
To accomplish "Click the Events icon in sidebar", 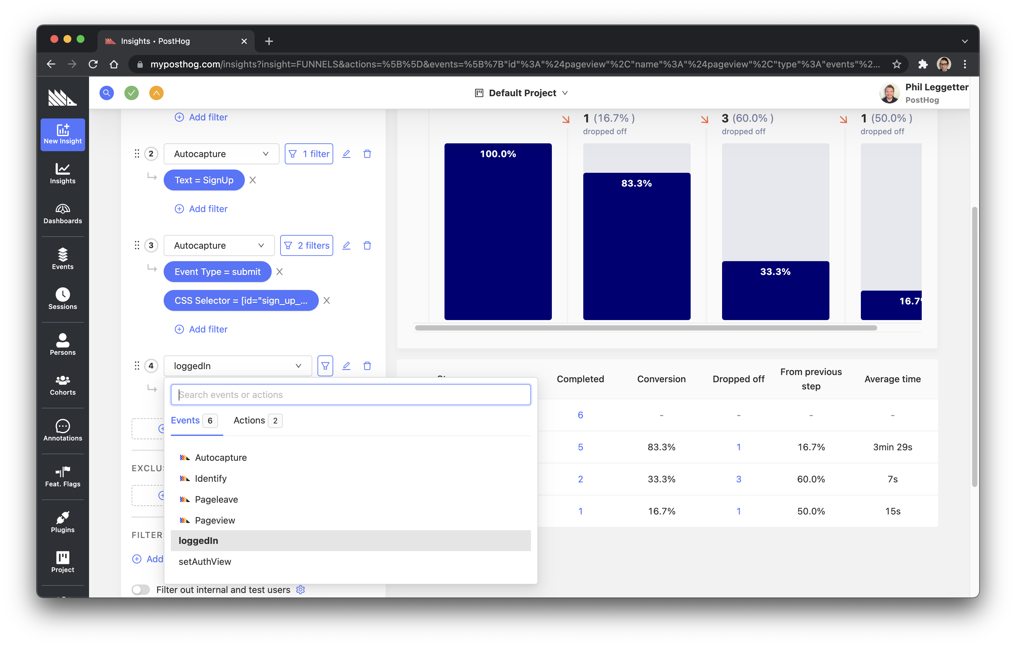I will tap(62, 255).
